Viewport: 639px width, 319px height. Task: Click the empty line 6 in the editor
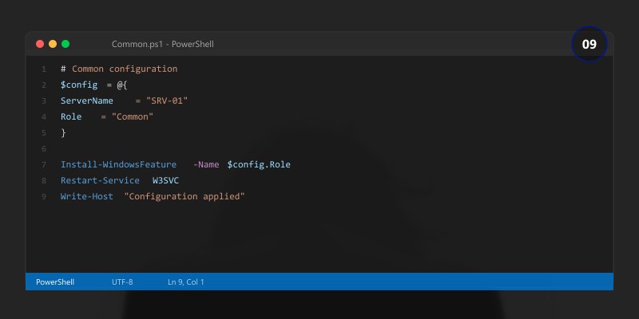(x=240, y=148)
